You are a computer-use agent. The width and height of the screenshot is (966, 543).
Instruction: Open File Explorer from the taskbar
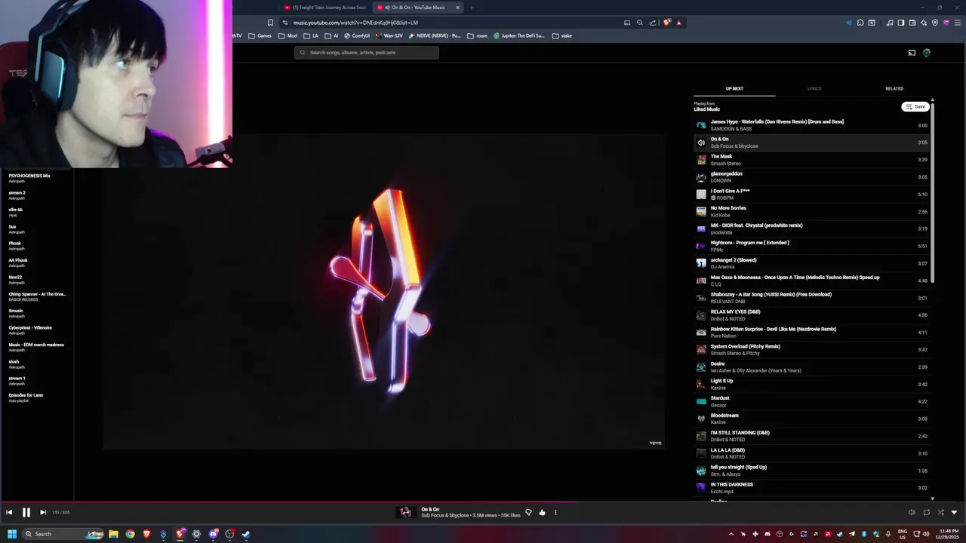[x=113, y=534]
